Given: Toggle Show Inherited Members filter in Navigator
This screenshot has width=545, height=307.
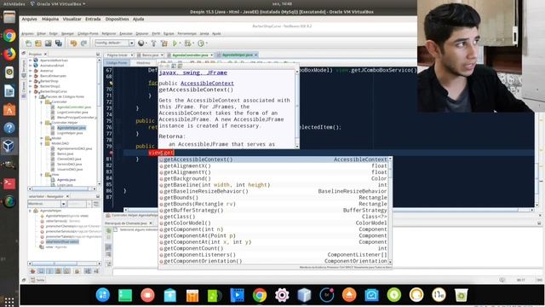Looking at the screenshot, I should [32, 271].
